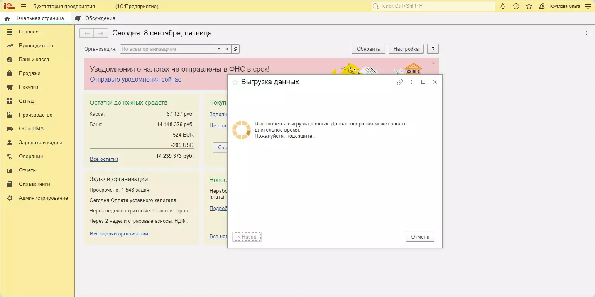Open the Все задачи организации link
595x297 pixels.
click(x=119, y=234)
